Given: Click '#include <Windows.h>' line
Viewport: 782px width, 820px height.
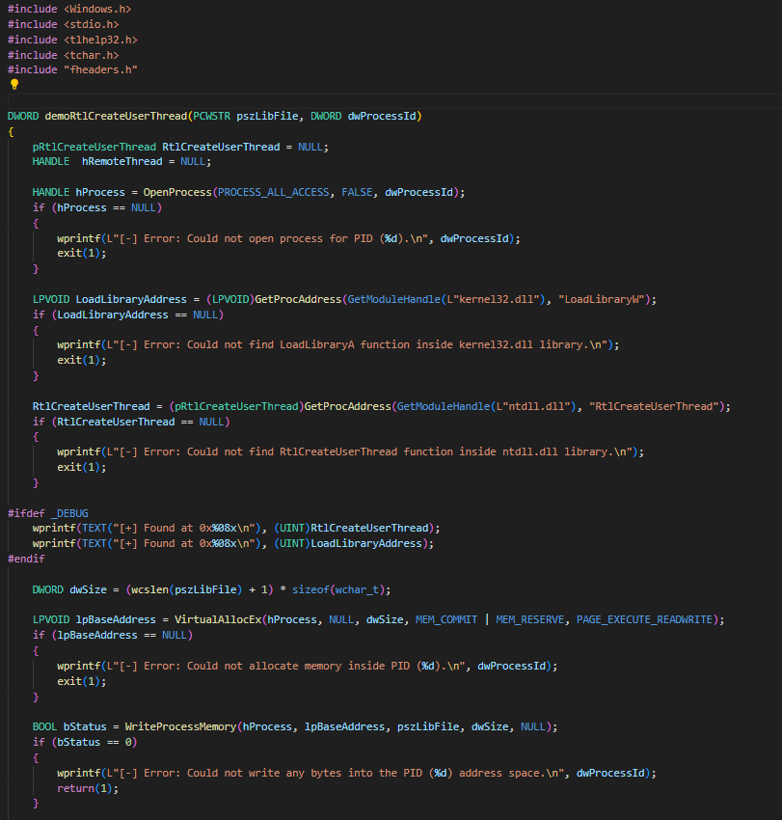Looking at the screenshot, I should (x=69, y=9).
